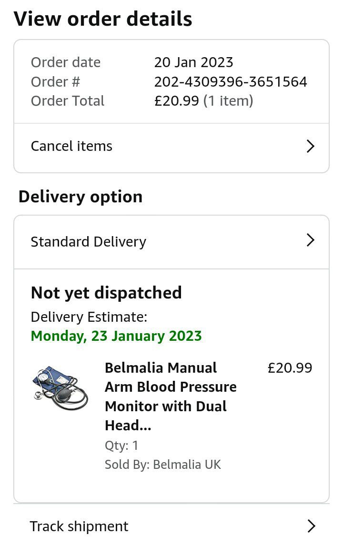Open the Standard Delivery chevron arrow

[x=310, y=240]
